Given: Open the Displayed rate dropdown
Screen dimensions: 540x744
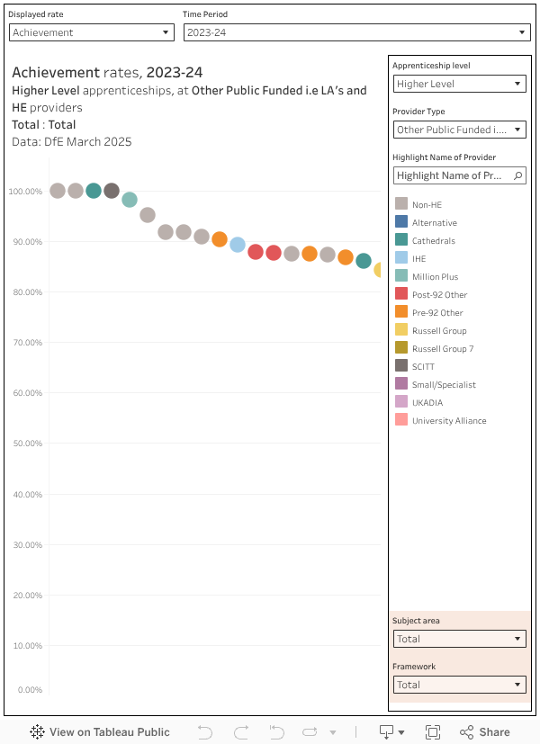Looking at the screenshot, I should coord(91,32).
